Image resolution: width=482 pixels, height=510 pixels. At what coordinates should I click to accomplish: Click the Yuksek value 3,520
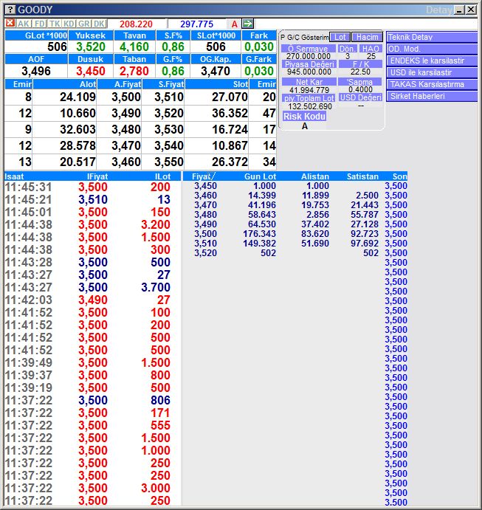[x=91, y=46]
